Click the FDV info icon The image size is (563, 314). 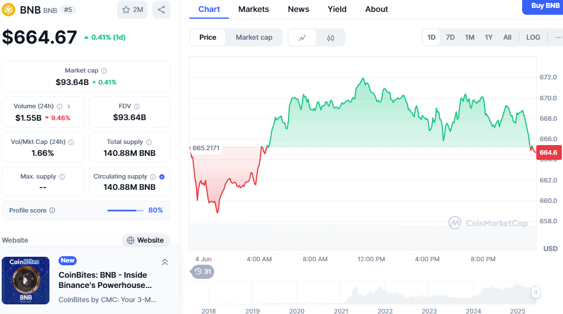[x=137, y=107]
